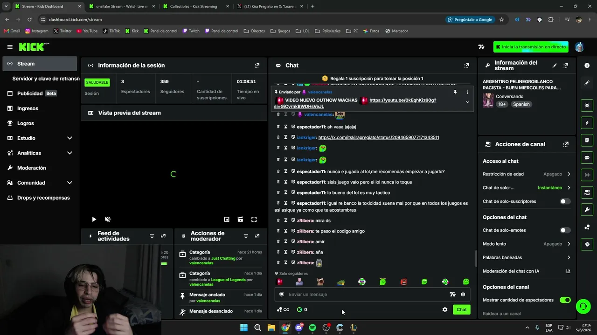Toggle the lightning bolt widget in the right sidebar
The width and height of the screenshot is (597, 335).
tap(587, 123)
